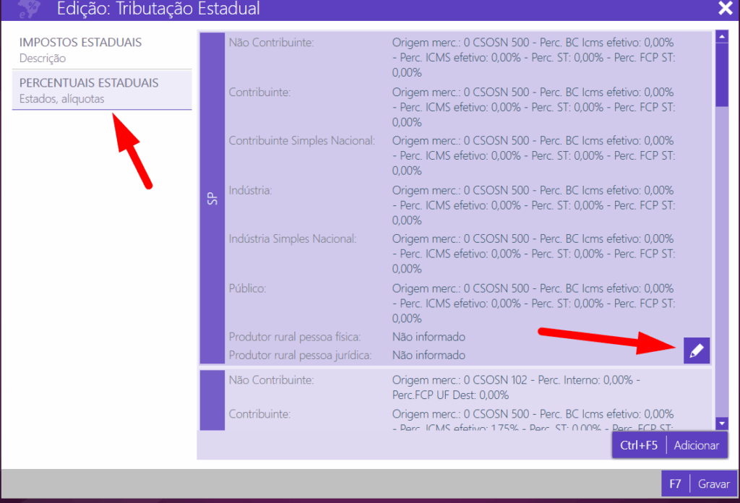Select Contribuinte Simples Nacional row
This screenshot has width=740, height=503.
[x=301, y=141]
